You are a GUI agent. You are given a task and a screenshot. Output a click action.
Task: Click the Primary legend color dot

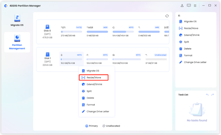(x=87, y=126)
